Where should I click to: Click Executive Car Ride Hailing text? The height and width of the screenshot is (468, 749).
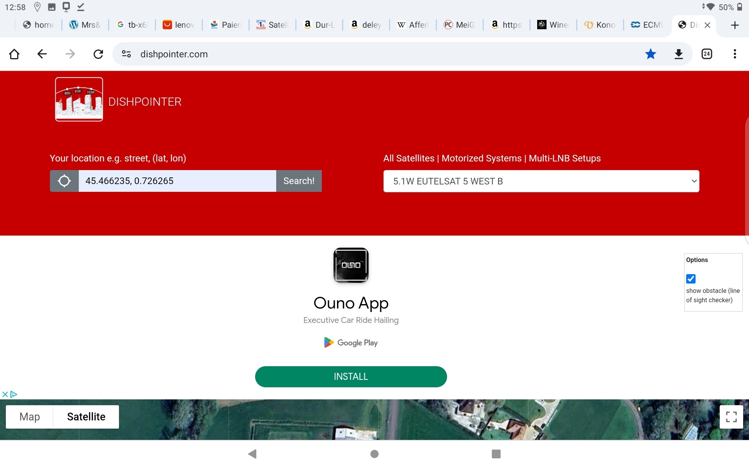click(x=351, y=320)
